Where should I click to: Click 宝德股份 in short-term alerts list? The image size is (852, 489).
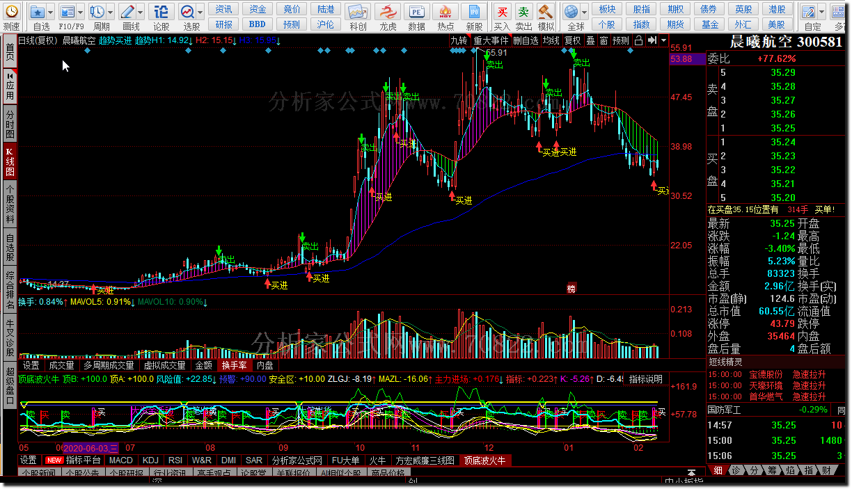coord(765,374)
